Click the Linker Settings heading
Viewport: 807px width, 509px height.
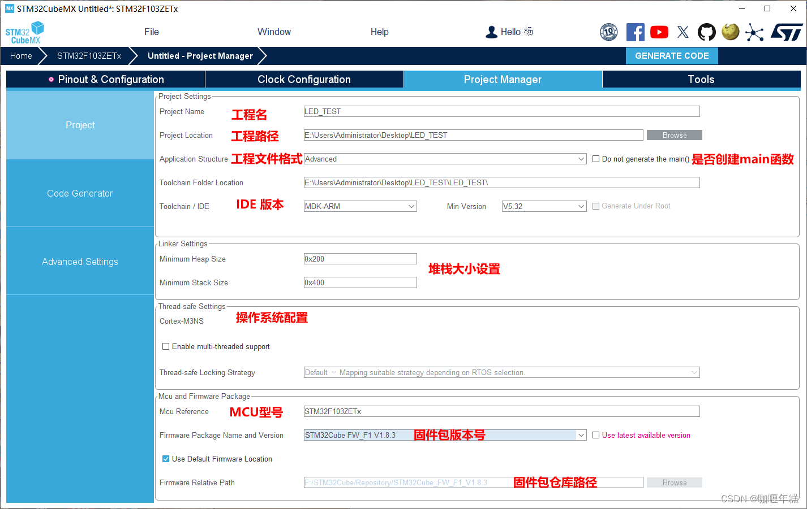click(x=183, y=243)
